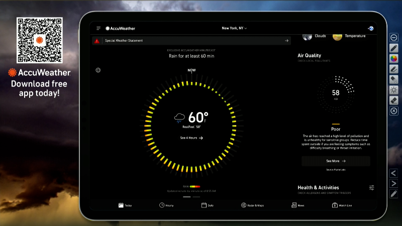402x226 pixels.
Task: Click the orange AccuWeather sun logo at left
Action: click(12, 72)
